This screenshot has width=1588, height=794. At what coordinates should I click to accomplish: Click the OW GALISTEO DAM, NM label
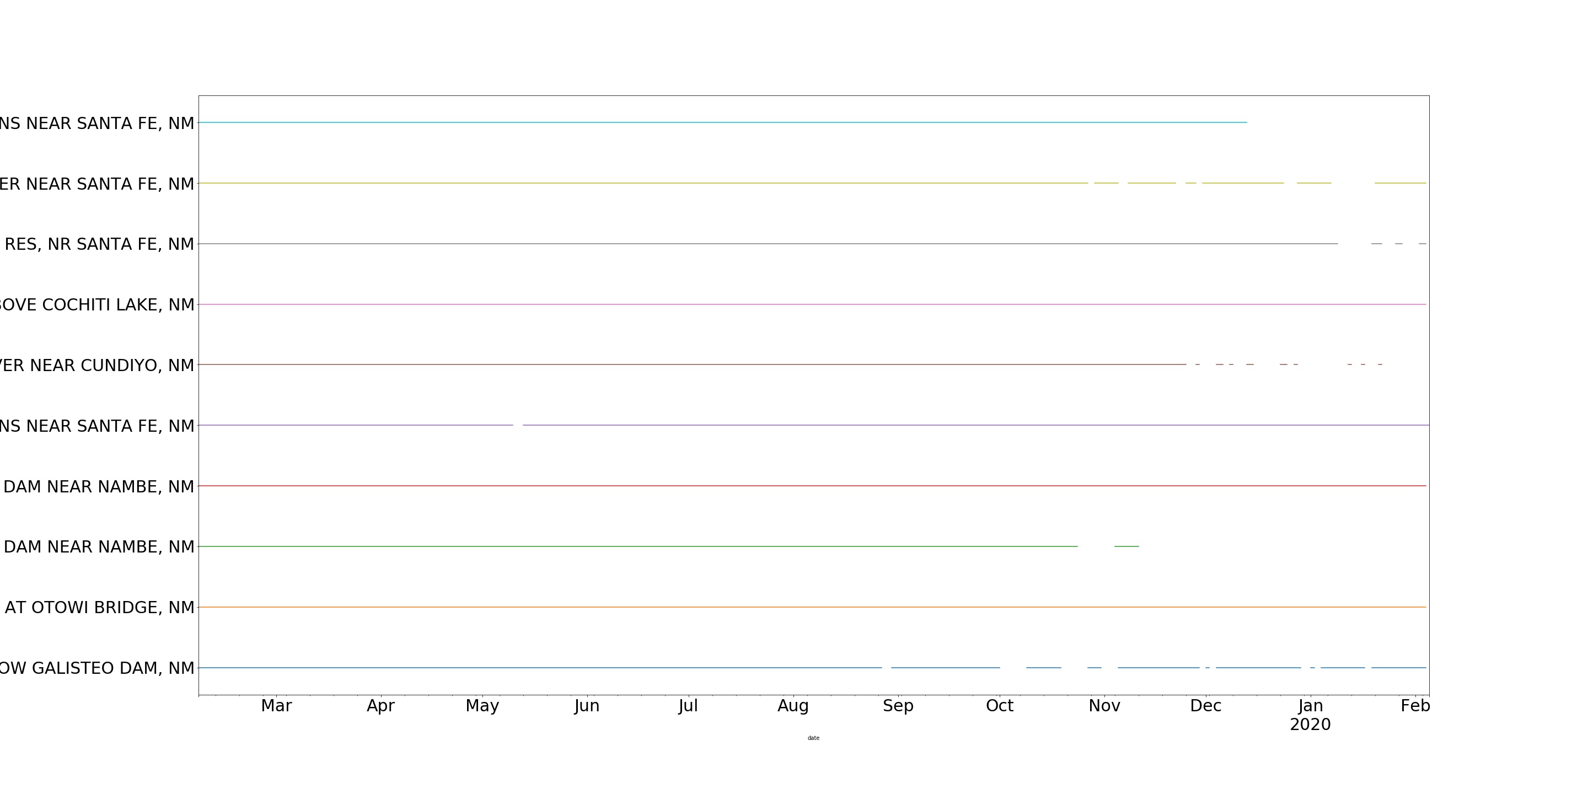click(97, 668)
